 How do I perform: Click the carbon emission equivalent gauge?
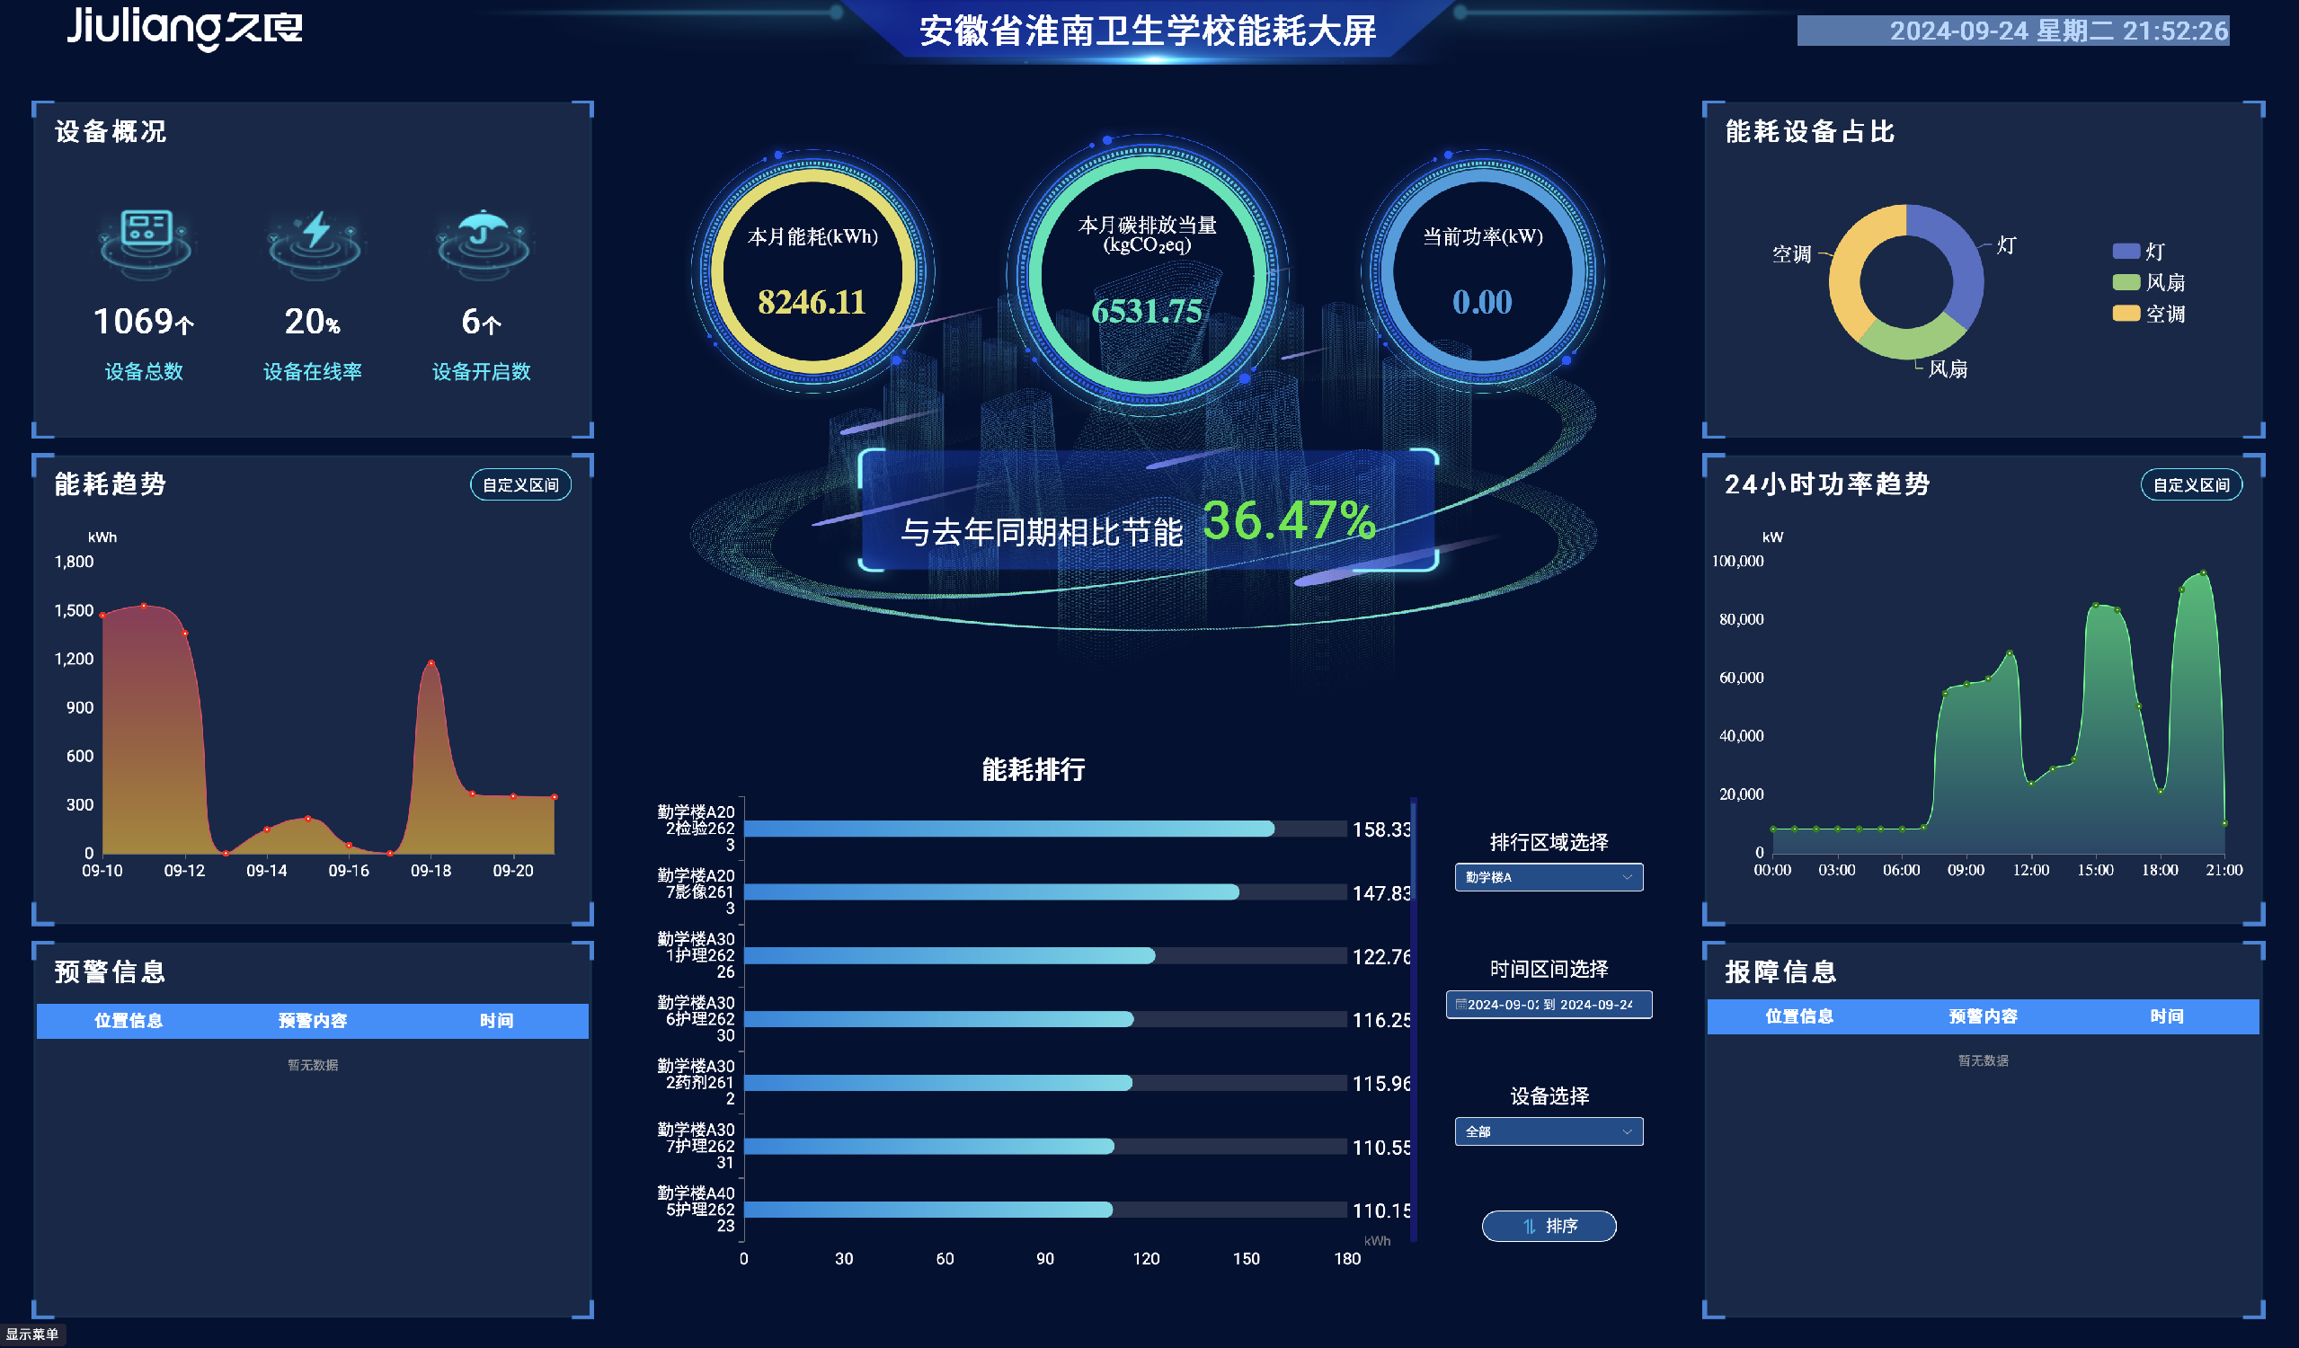[1147, 271]
